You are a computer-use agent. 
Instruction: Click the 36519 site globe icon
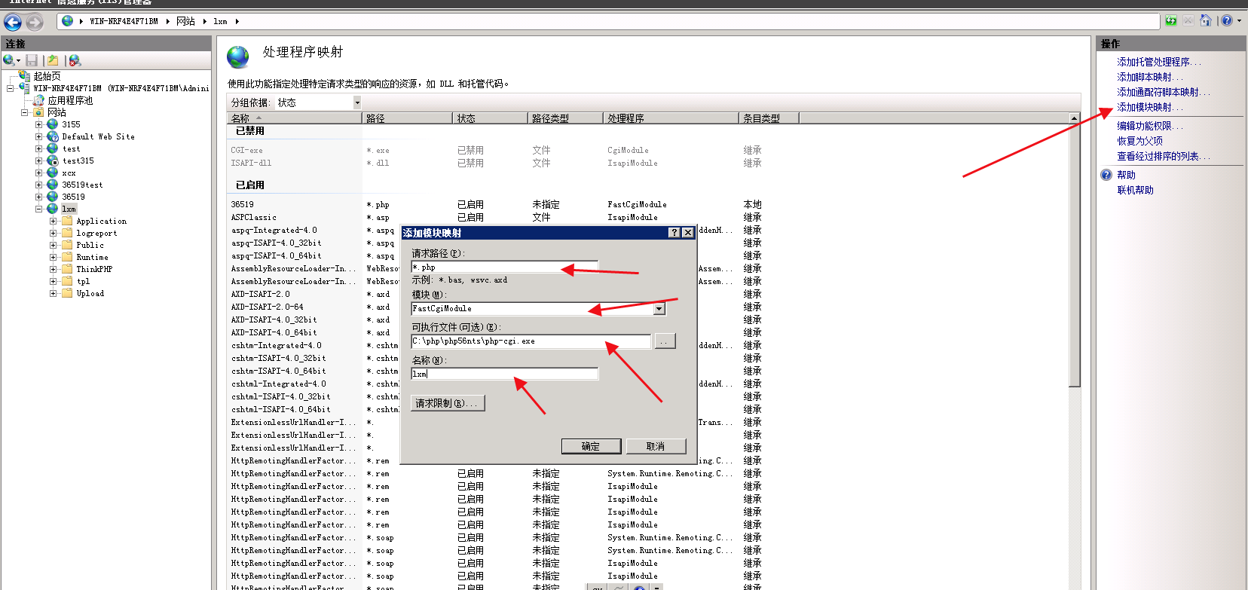point(53,197)
